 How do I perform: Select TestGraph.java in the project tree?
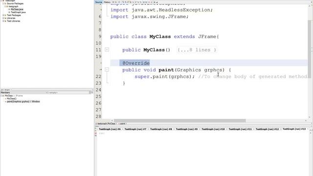pyautogui.click(x=18, y=12)
